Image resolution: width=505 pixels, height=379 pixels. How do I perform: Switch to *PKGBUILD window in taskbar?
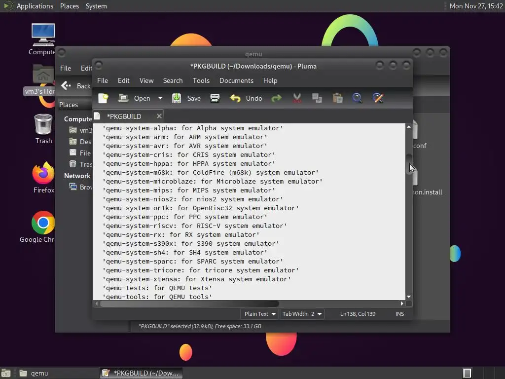141,373
